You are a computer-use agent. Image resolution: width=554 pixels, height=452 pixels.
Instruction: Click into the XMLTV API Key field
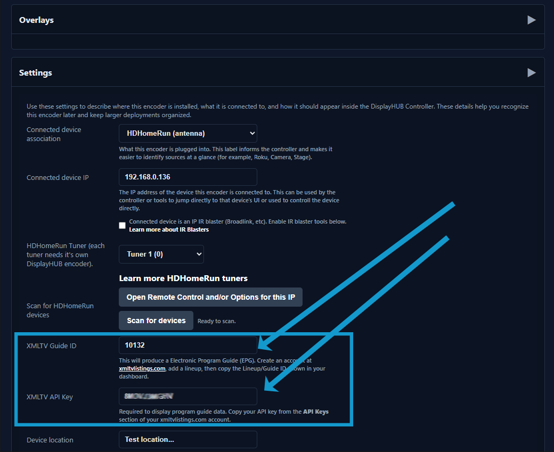click(x=188, y=396)
